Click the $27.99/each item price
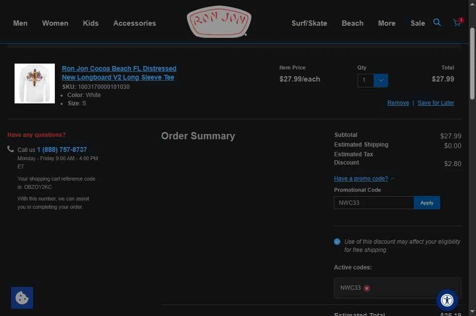 pos(300,79)
